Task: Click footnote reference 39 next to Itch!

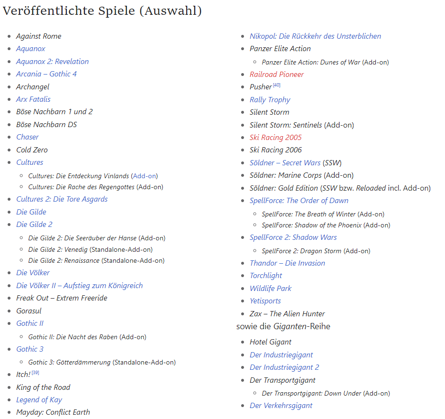Action: click(35, 373)
